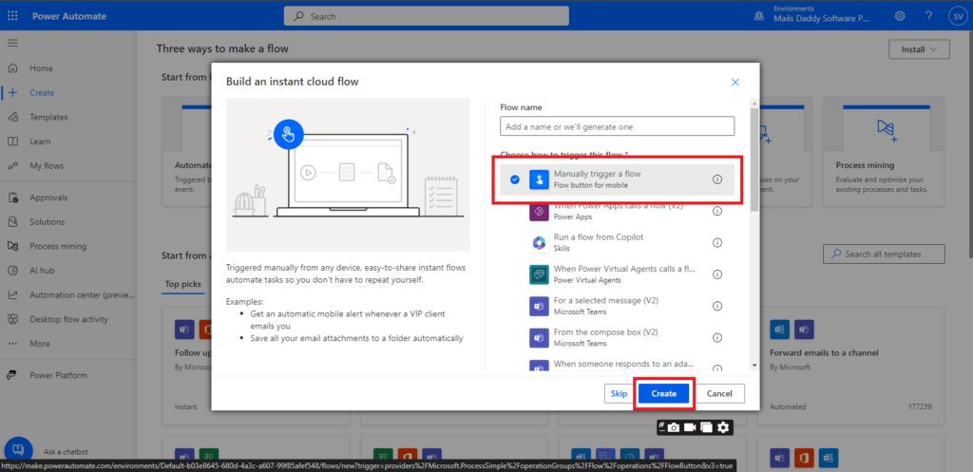This screenshot has width=973, height=472.
Task: Click info icon for Run a flow from Copilot
Action: click(717, 242)
